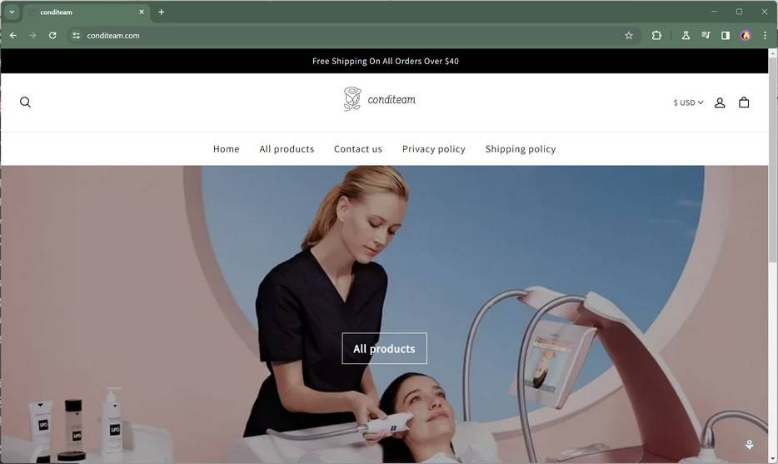Open the Contact us page
Viewport: 778px width, 464px height.
pyautogui.click(x=358, y=149)
